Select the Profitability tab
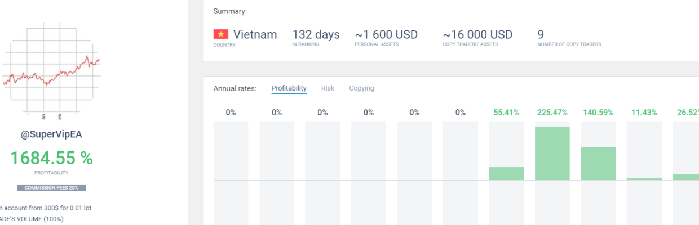 point(289,88)
